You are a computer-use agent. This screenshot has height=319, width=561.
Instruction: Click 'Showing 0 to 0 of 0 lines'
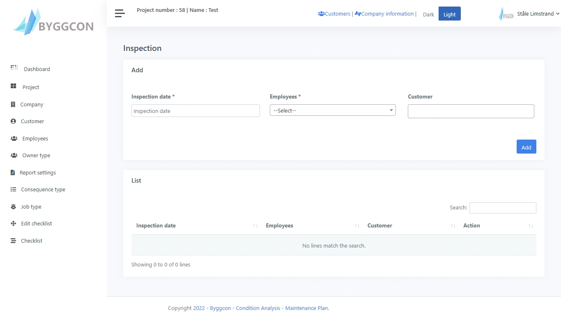(x=161, y=264)
